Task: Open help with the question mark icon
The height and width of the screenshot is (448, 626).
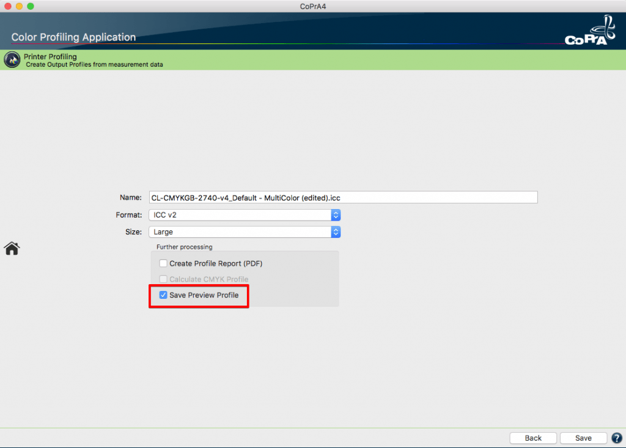Action: [x=616, y=438]
